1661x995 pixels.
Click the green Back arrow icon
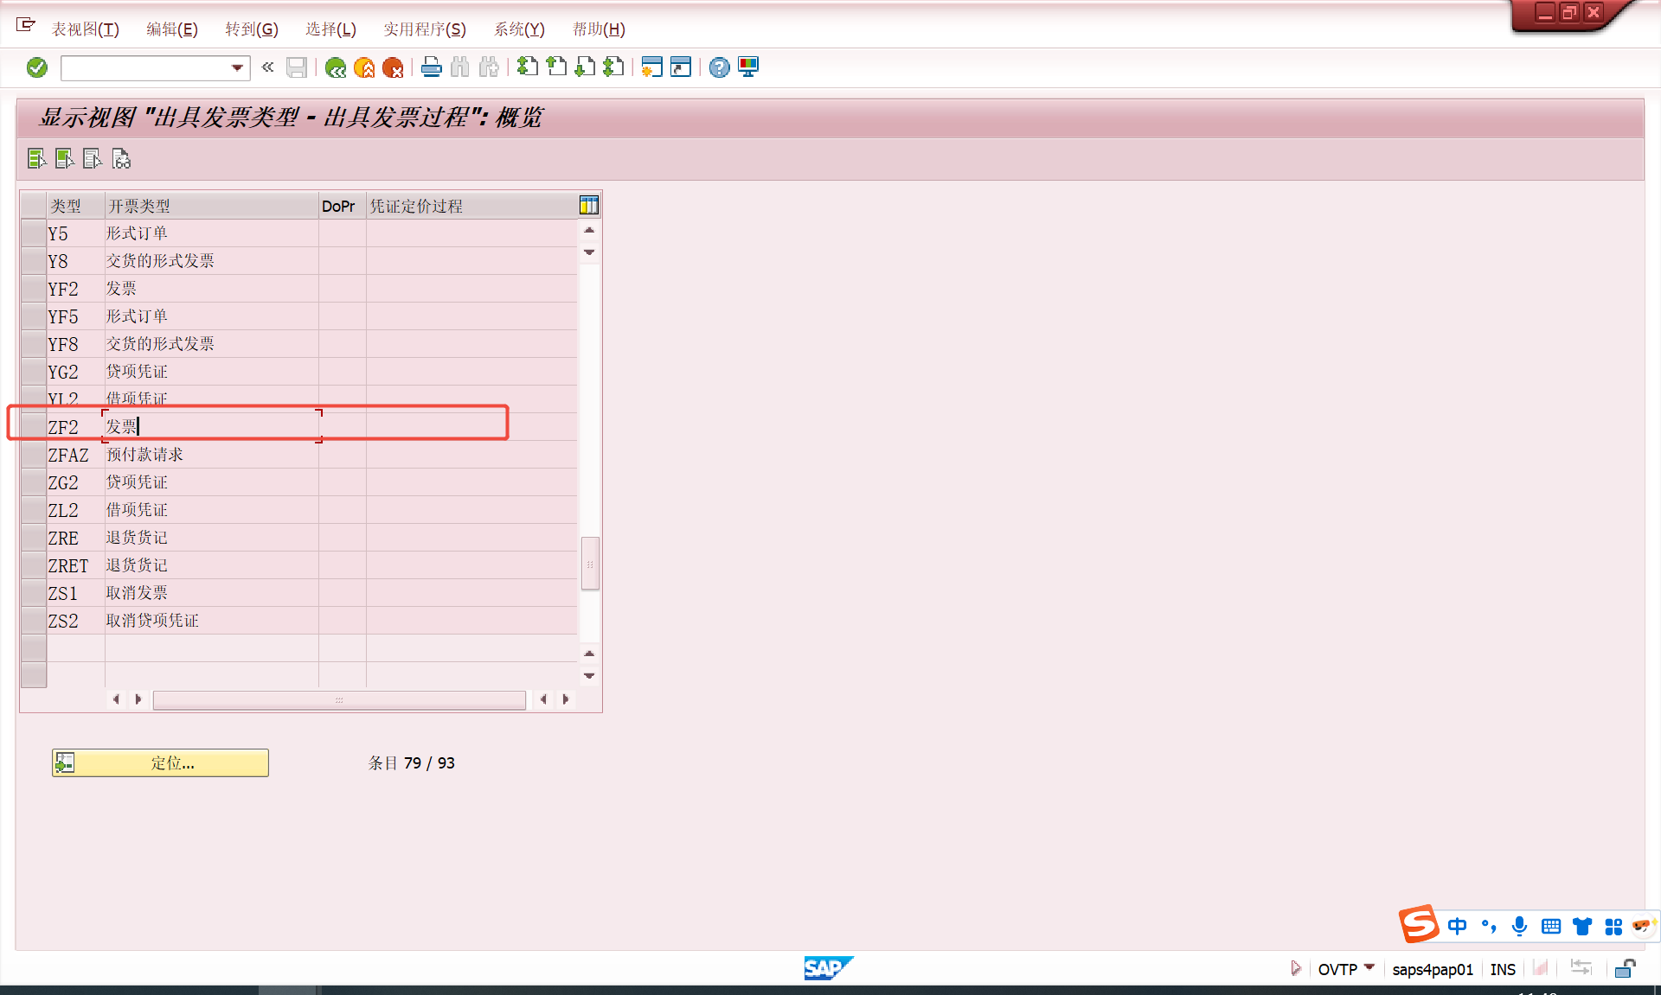336,67
